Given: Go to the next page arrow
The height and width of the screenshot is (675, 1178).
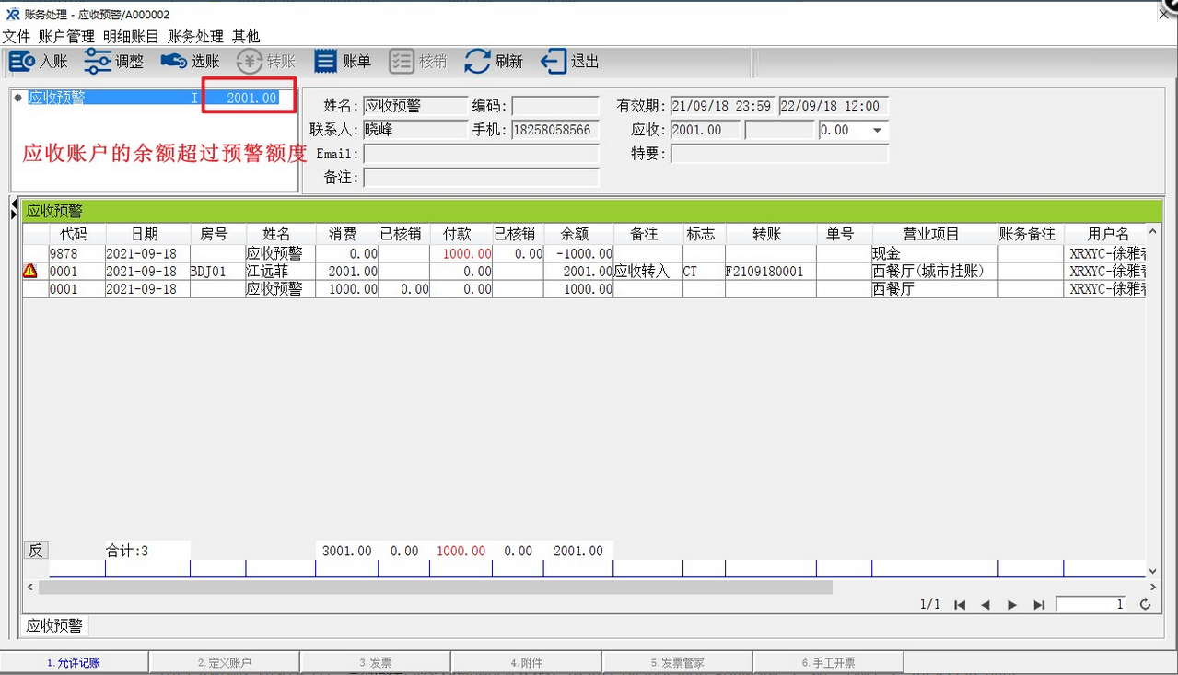Looking at the screenshot, I should pos(1012,605).
